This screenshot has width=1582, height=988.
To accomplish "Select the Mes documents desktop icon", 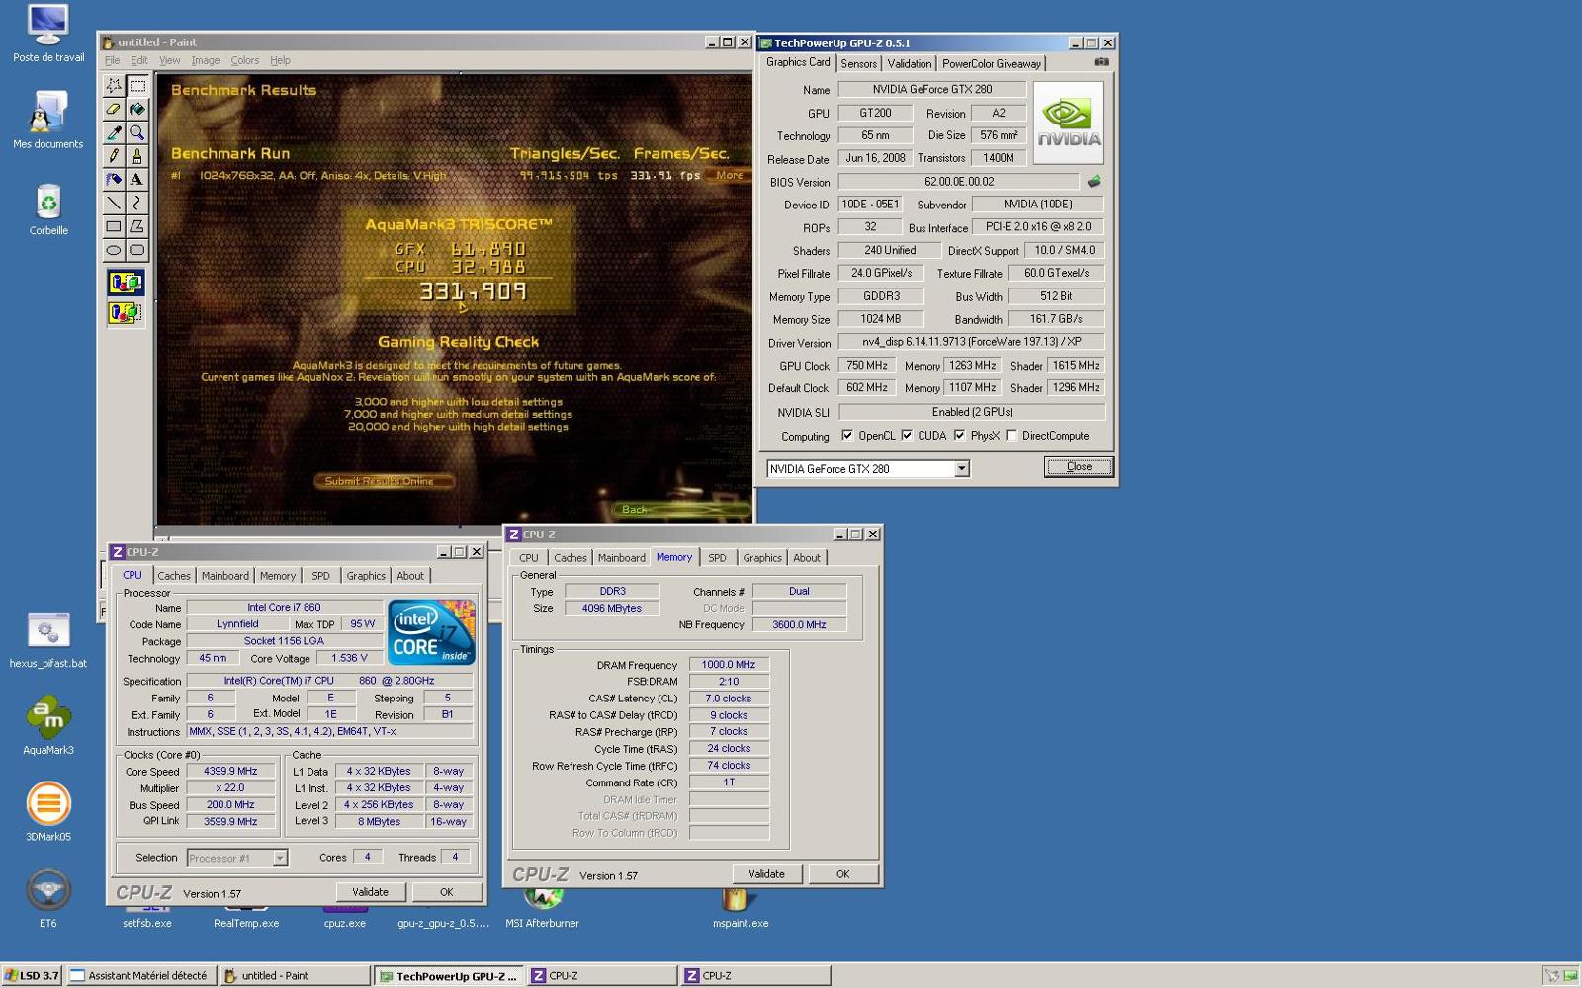I will (48, 120).
